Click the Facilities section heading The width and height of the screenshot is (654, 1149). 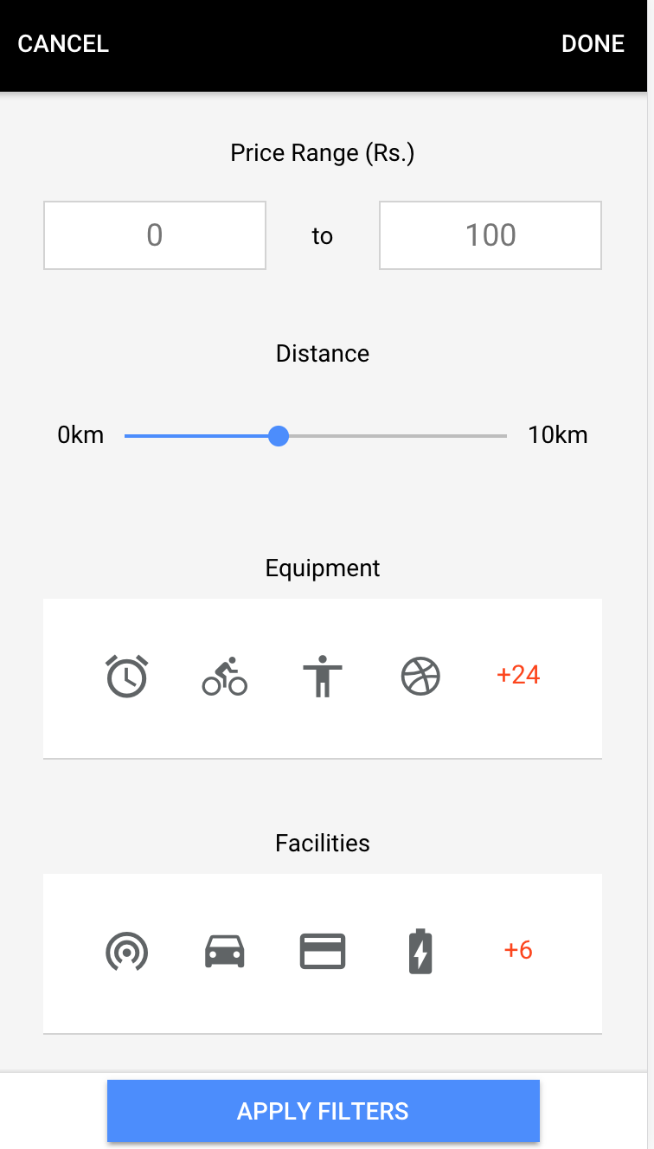pyautogui.click(x=323, y=844)
